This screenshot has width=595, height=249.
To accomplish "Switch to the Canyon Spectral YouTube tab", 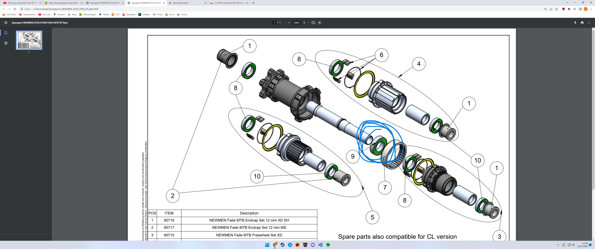I will point(22,3).
